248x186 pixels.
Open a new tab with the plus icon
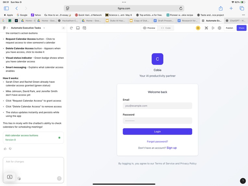pos(231,8)
